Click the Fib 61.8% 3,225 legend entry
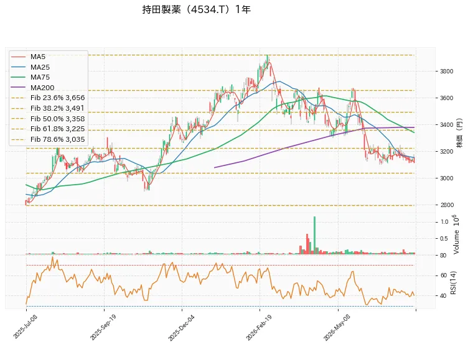468x347 pixels. pyautogui.click(x=48, y=129)
